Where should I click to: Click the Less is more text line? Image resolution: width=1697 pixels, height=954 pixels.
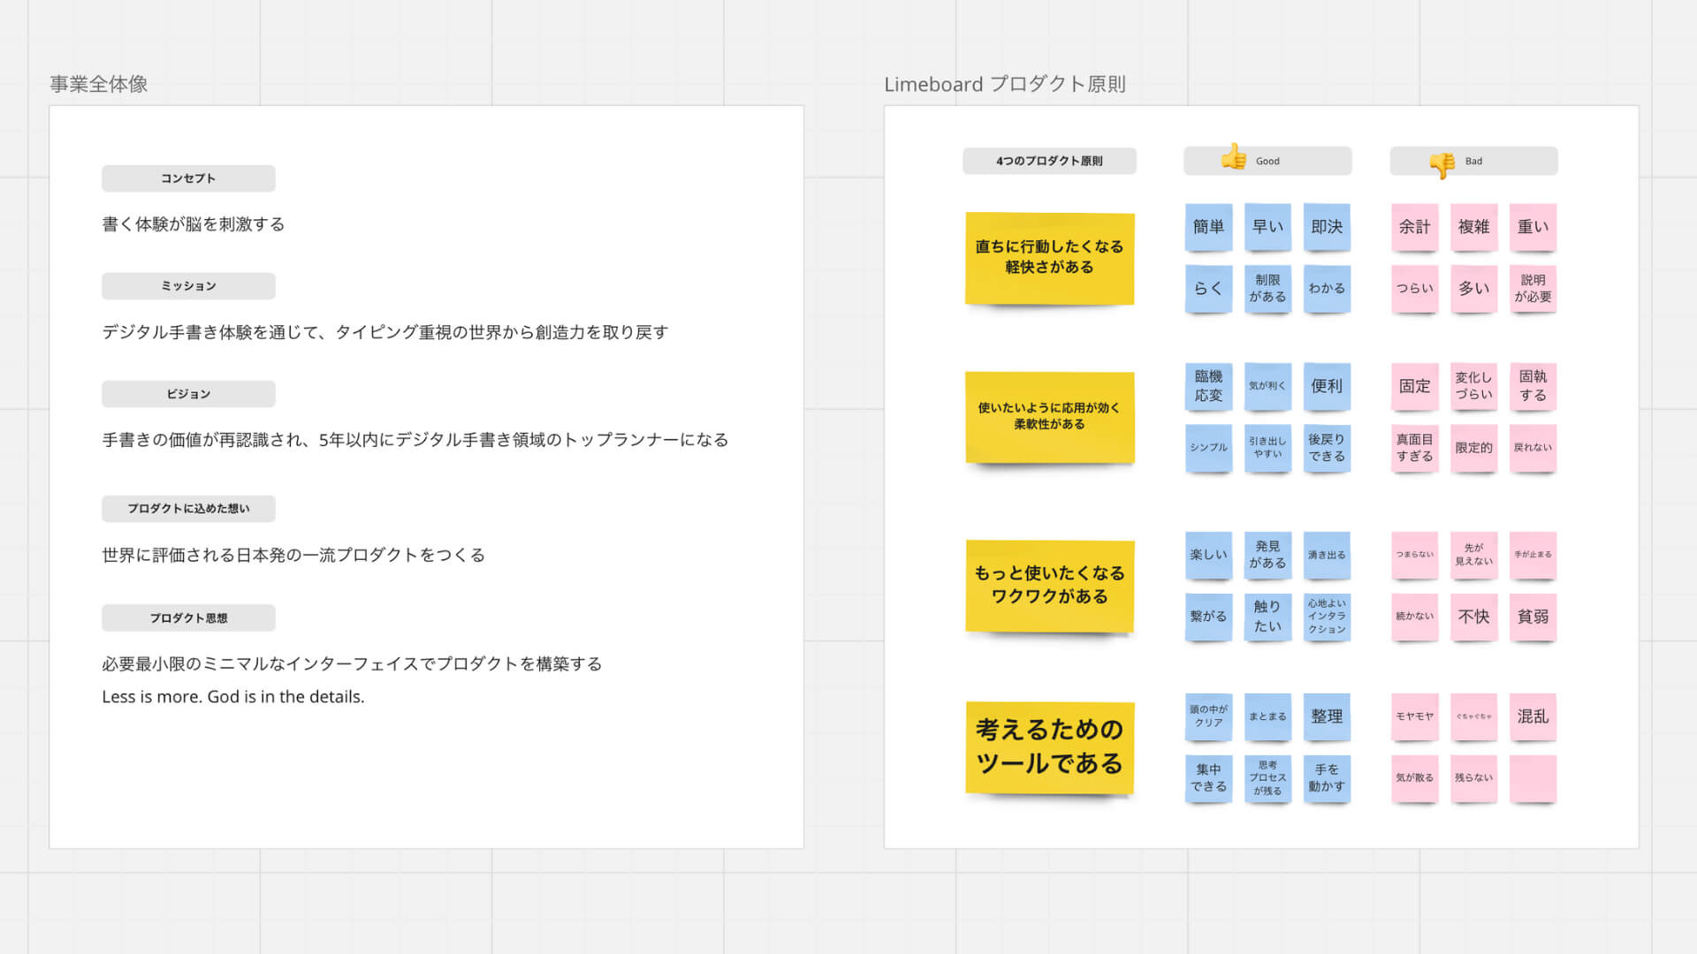click(x=233, y=697)
